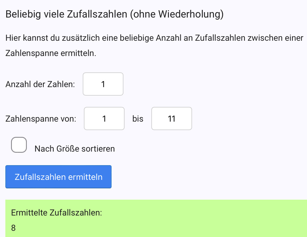Click the "Zahlenspanne von:" label

[x=41, y=119]
